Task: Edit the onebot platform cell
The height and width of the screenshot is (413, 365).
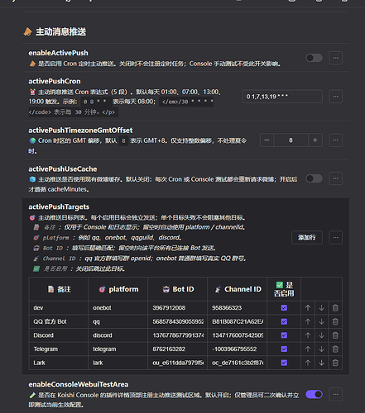Action: tap(118, 308)
